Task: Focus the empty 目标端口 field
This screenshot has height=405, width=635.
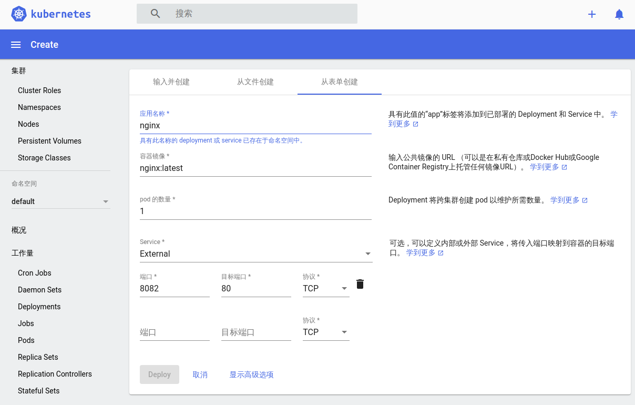Action: coord(256,332)
